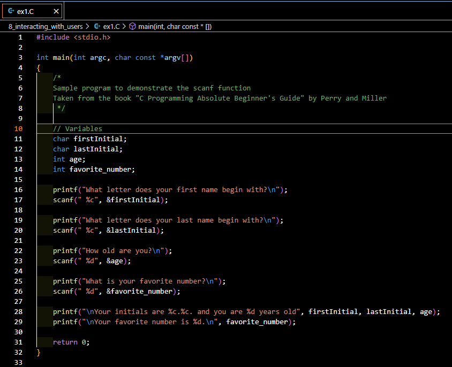
Task: Click the cube symbol icon beside main breadcrumb
Action: coord(133,26)
